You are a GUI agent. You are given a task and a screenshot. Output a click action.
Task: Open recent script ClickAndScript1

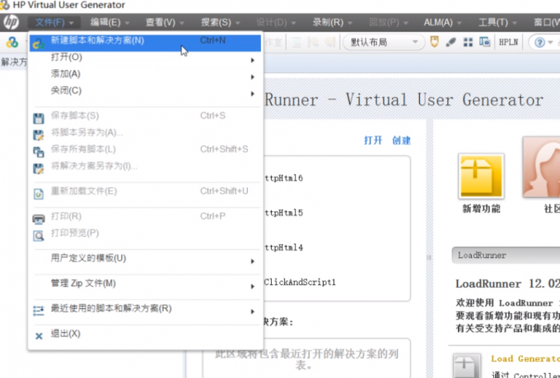301,283
